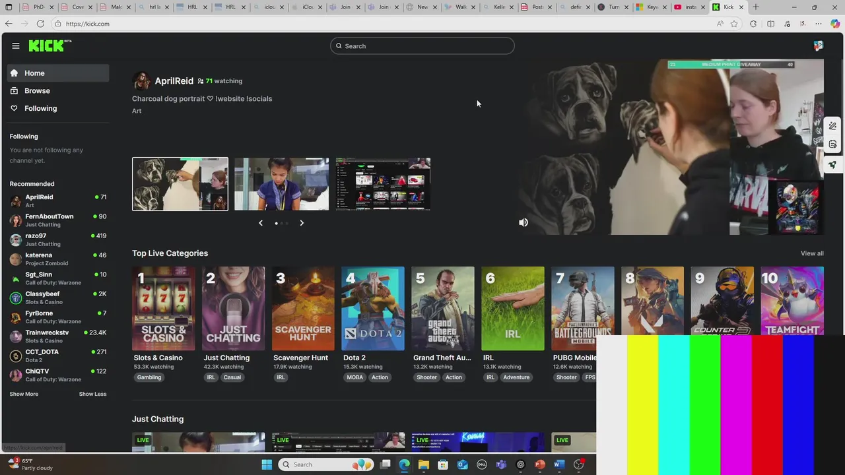Open Copilot in the browser toolbar

point(835,24)
